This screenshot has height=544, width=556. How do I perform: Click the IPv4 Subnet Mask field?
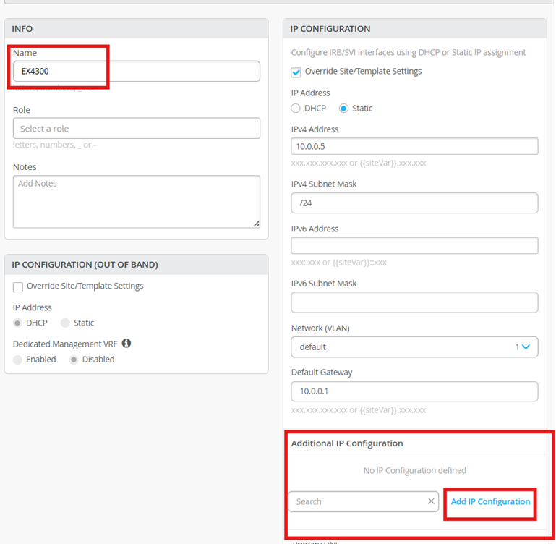coord(414,203)
